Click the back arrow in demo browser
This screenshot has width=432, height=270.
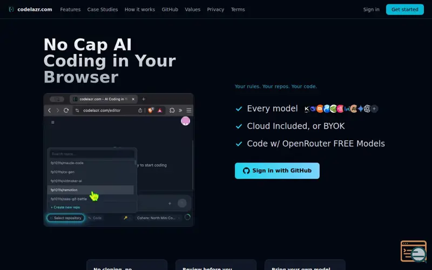tap(49, 110)
